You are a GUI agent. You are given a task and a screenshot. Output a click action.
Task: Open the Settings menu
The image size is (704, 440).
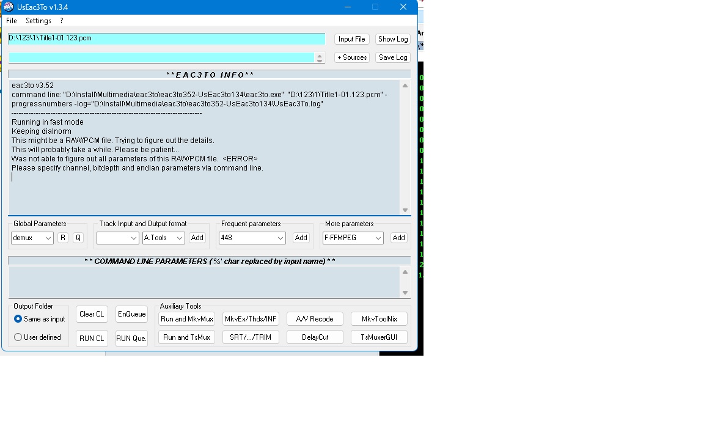[38, 21]
